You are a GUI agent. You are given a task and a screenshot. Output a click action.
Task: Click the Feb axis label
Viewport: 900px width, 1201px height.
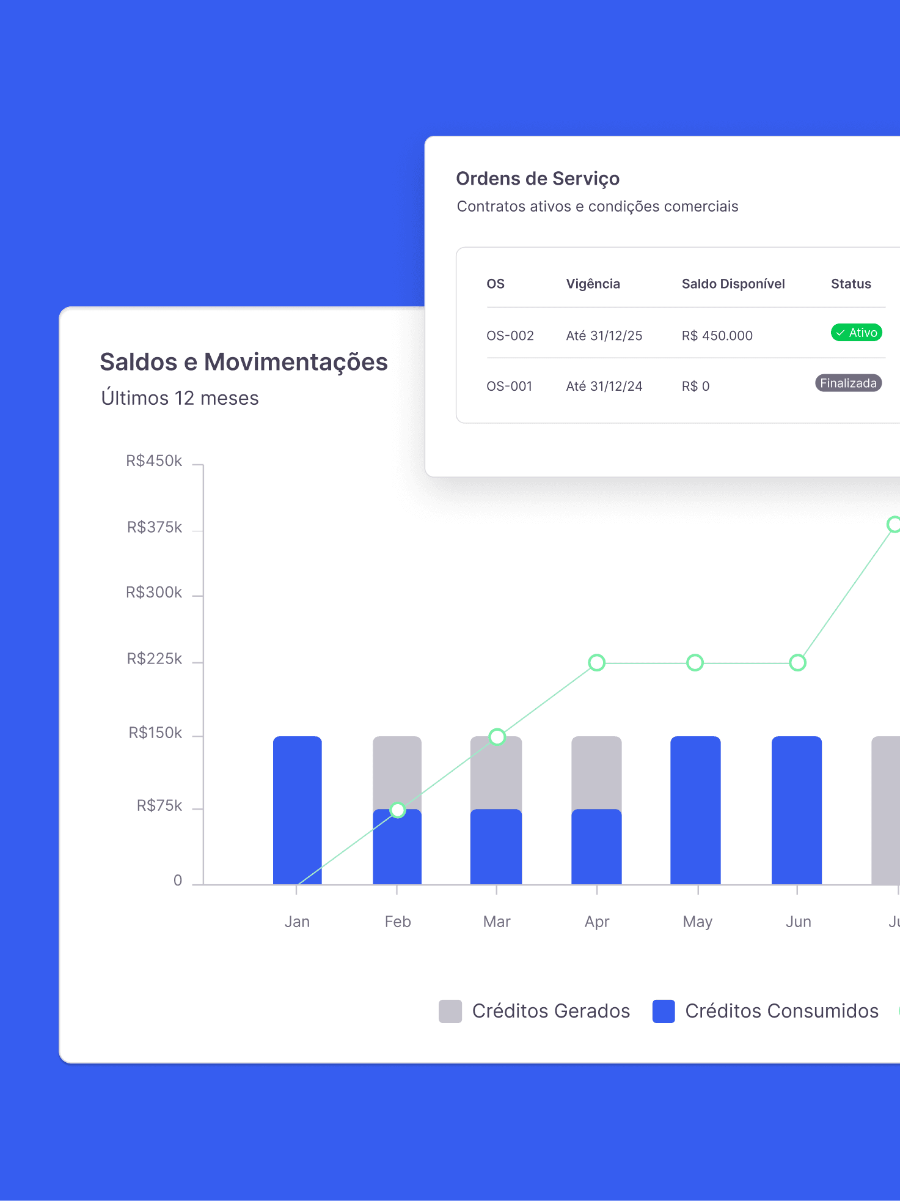398,922
